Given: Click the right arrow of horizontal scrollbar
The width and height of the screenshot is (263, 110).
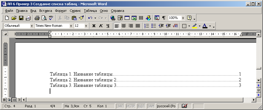Looking at the screenshot, I should pyautogui.click(x=254, y=100).
